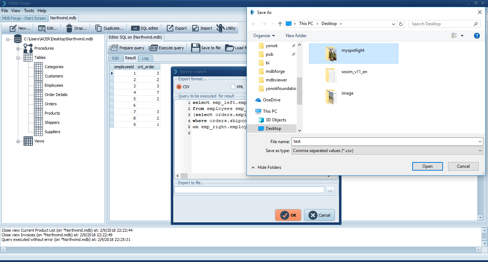Expand the Views tree node
This screenshot has width=488, height=262.
[x=18, y=141]
